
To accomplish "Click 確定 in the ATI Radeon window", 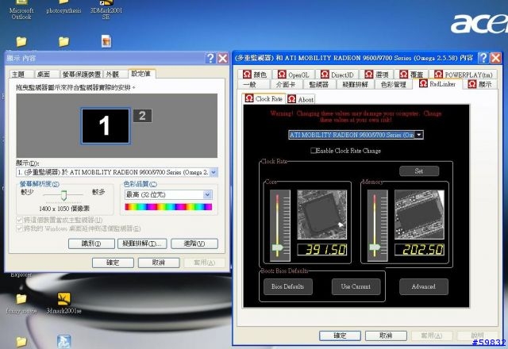I will click(x=340, y=336).
